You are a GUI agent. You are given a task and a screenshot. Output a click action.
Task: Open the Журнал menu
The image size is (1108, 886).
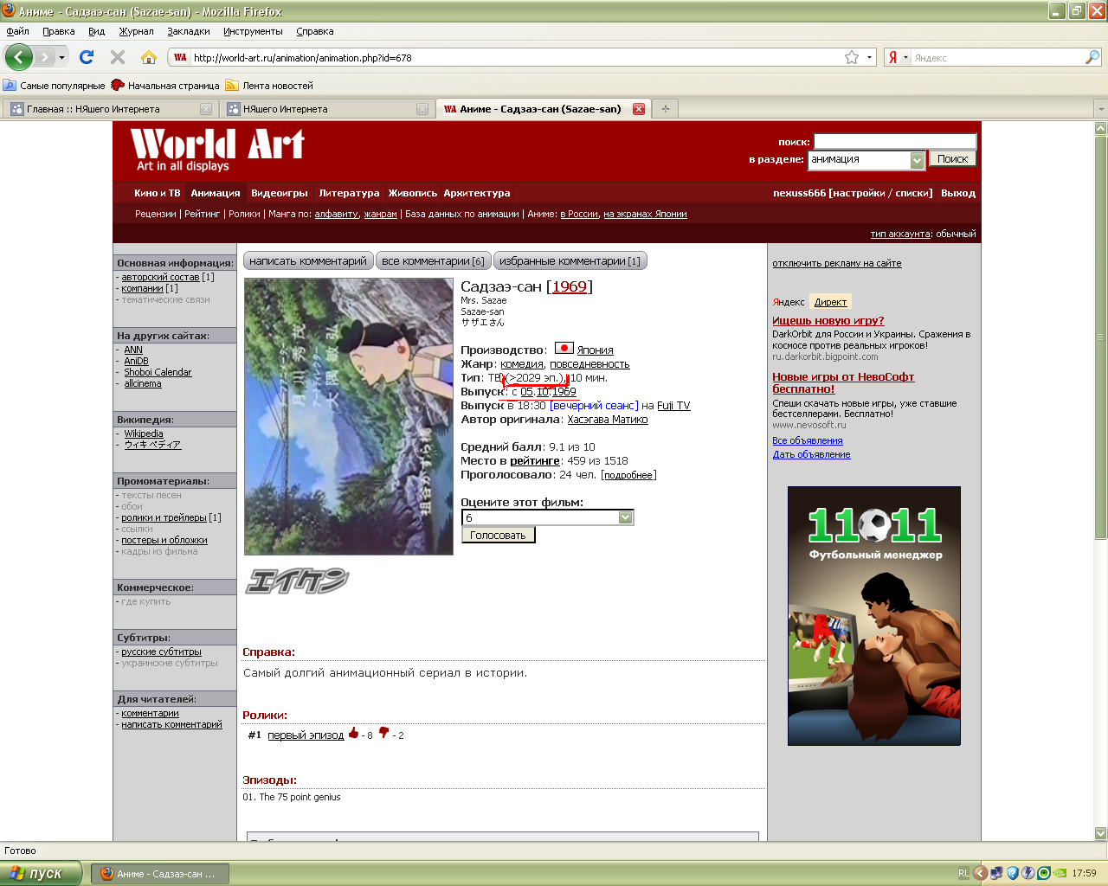point(136,31)
